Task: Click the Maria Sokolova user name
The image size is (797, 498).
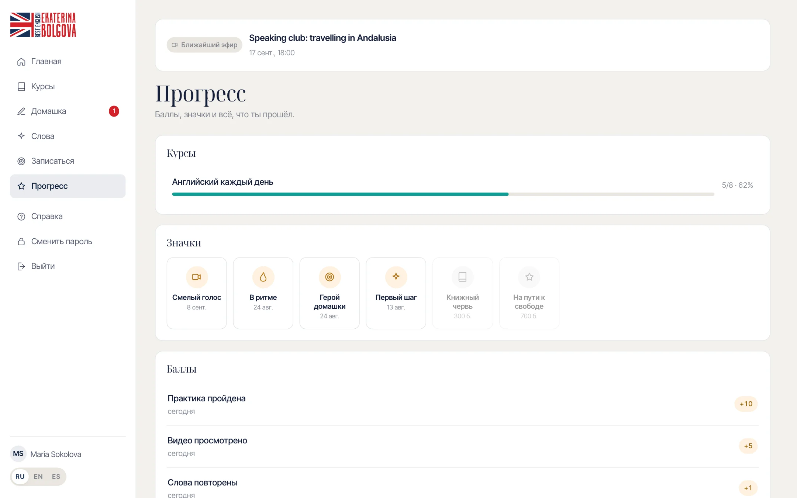Action: (56, 454)
